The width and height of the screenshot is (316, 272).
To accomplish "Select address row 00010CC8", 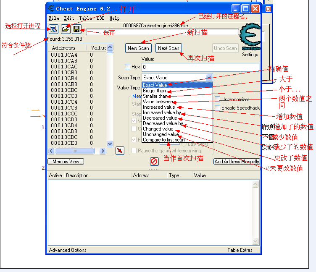I will click(78, 108).
